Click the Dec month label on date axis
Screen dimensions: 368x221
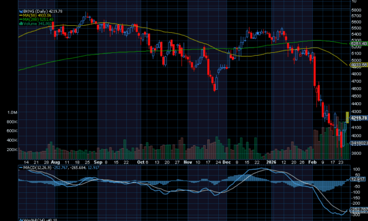click(x=227, y=162)
